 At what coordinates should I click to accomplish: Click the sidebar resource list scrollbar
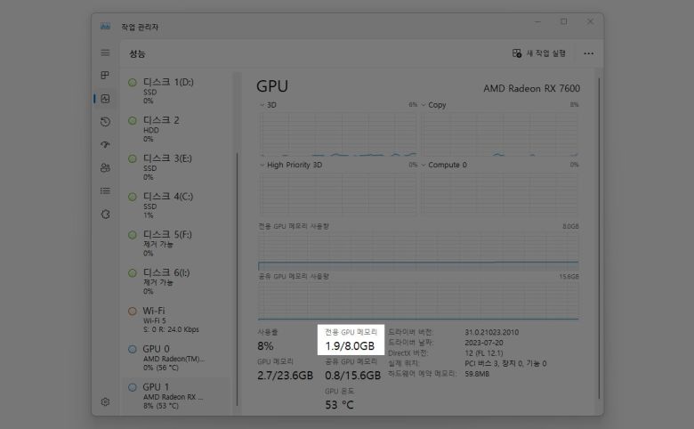pyautogui.click(x=238, y=279)
